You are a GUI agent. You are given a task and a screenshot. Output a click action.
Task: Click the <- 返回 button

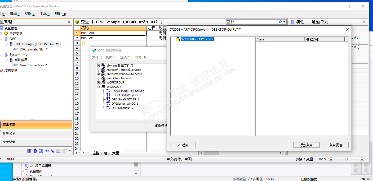click(x=183, y=145)
